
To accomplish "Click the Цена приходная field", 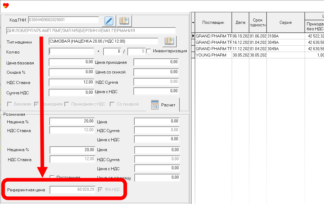I will coord(156,62).
